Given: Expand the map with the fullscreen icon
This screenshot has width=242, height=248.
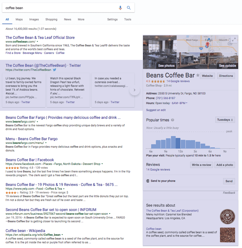Looking at the screenshot, I should click(234, 40).
